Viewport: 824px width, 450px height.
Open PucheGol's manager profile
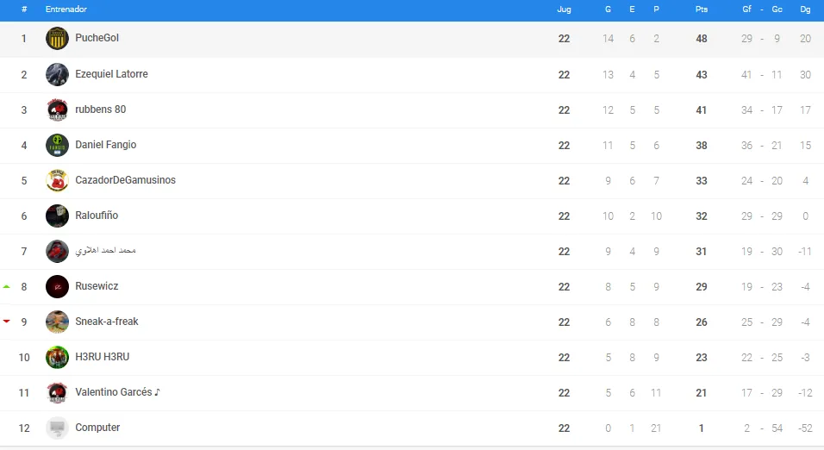97,38
